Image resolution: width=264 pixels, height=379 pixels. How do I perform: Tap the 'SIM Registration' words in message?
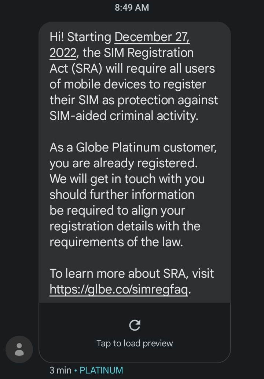[x=149, y=53]
